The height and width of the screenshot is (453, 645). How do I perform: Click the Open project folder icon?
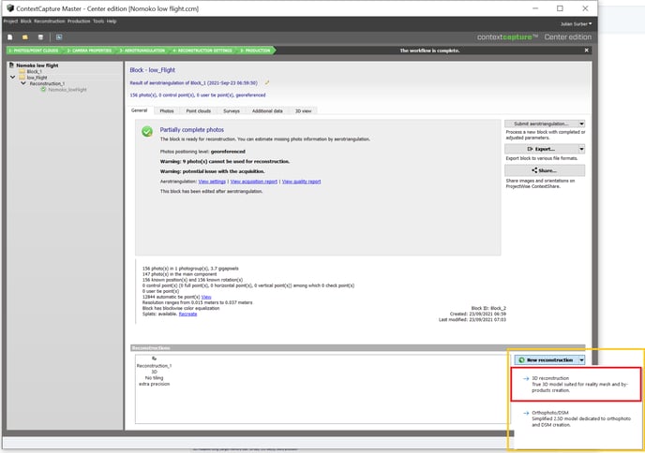point(25,37)
